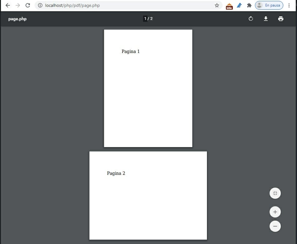Screen dimensions: 297x244
Task: Zoom in using the plus icon
Action: click(275, 212)
